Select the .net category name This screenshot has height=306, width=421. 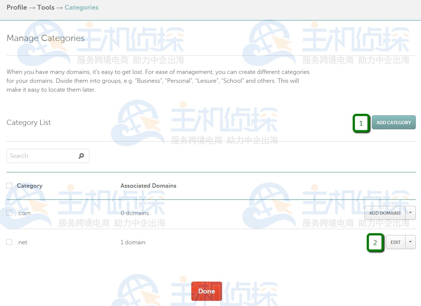point(22,242)
